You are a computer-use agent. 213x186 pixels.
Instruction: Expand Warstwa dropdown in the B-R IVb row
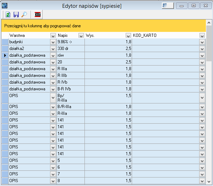[x=53, y=89]
